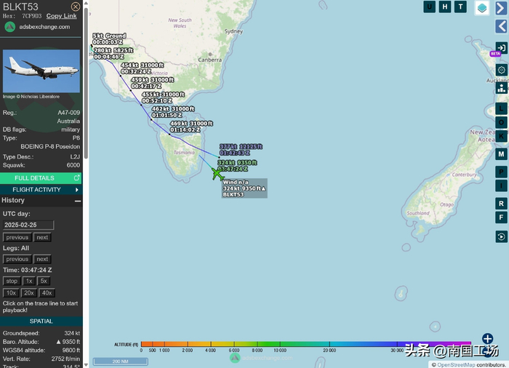Image resolution: width=509 pixels, height=368 pixels.
Task: Click the Canberra map label
Action: (209, 60)
